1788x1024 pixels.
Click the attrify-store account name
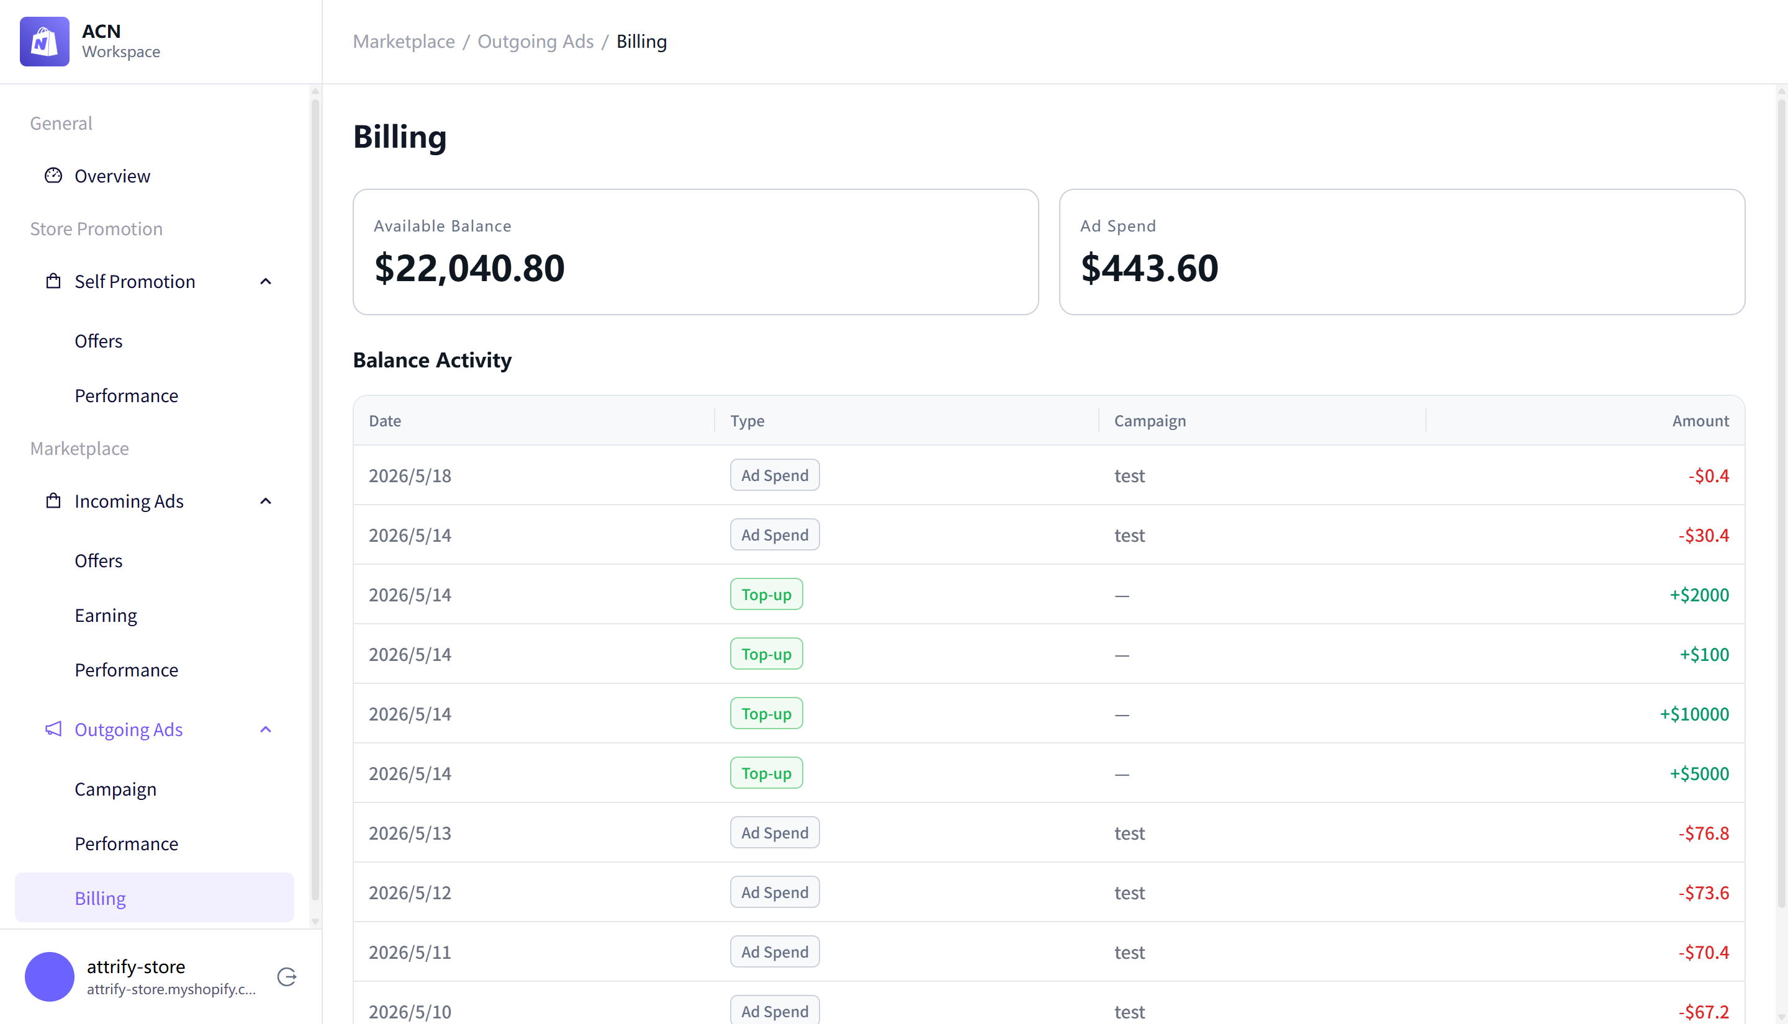click(136, 966)
